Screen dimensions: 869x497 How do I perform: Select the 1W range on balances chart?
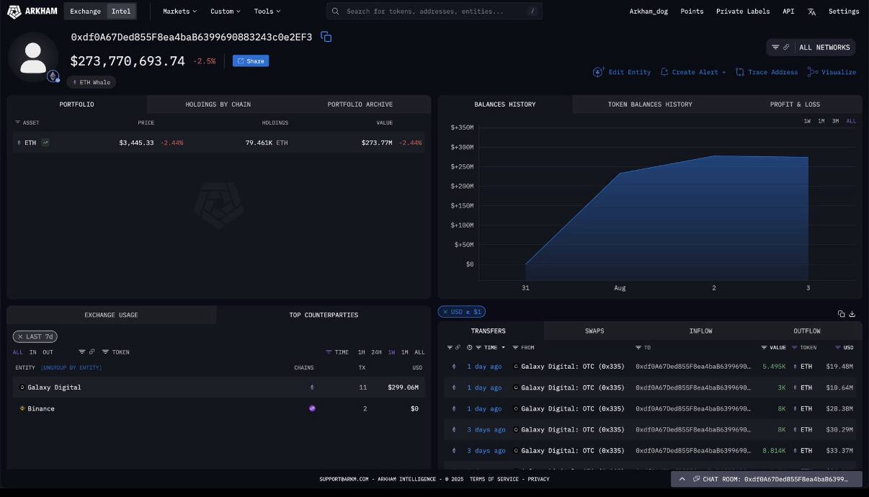807,121
